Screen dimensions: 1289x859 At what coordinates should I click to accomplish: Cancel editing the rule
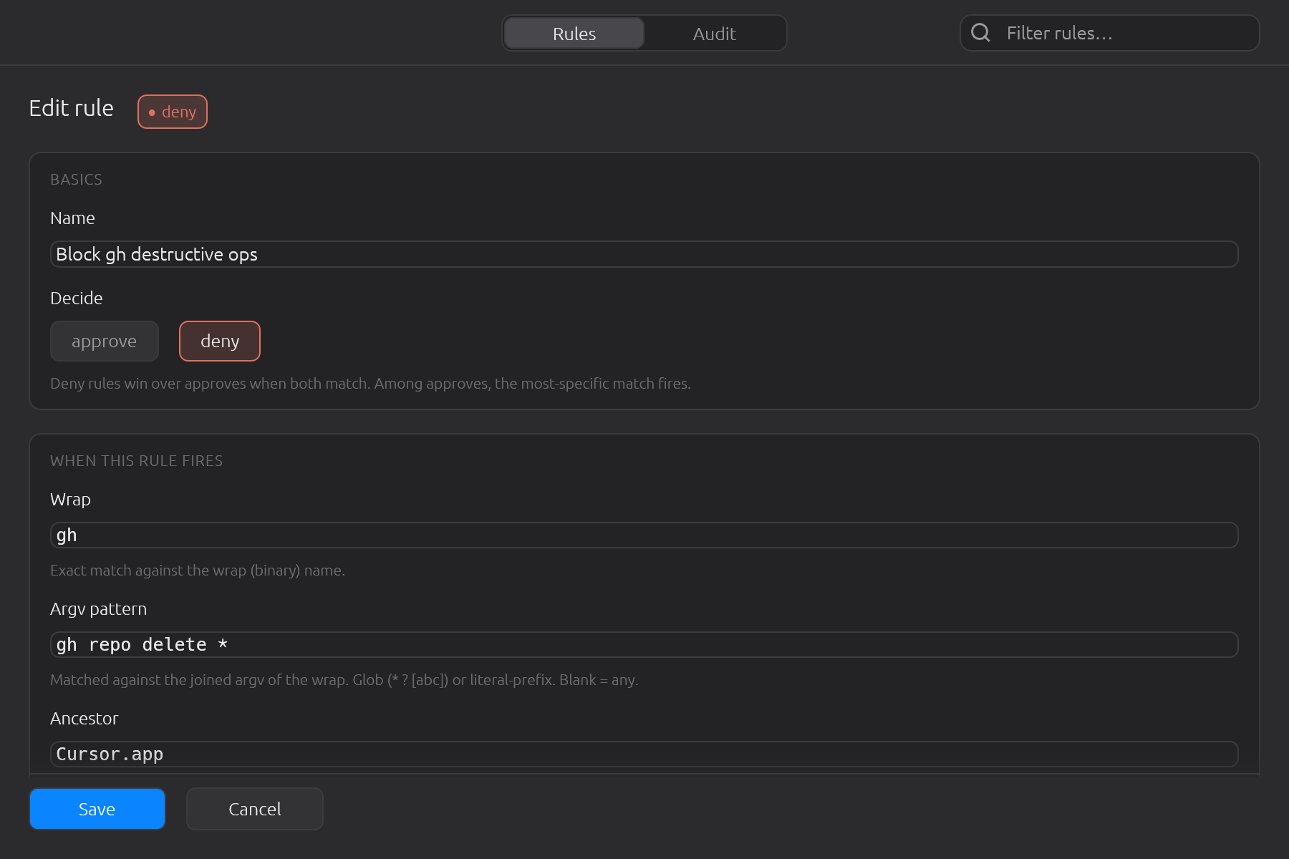(255, 809)
